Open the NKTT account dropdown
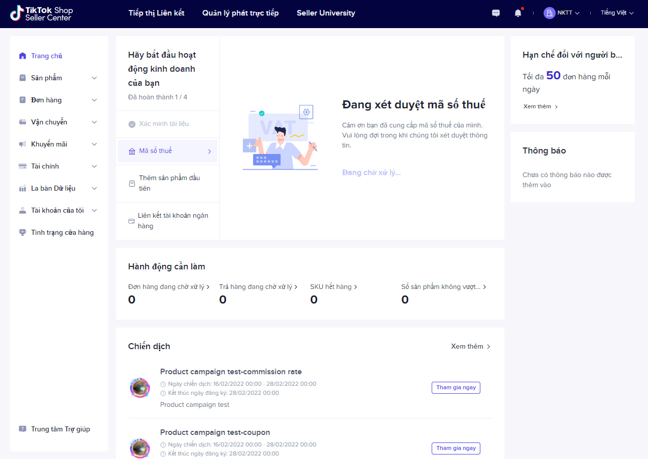 [x=562, y=13]
